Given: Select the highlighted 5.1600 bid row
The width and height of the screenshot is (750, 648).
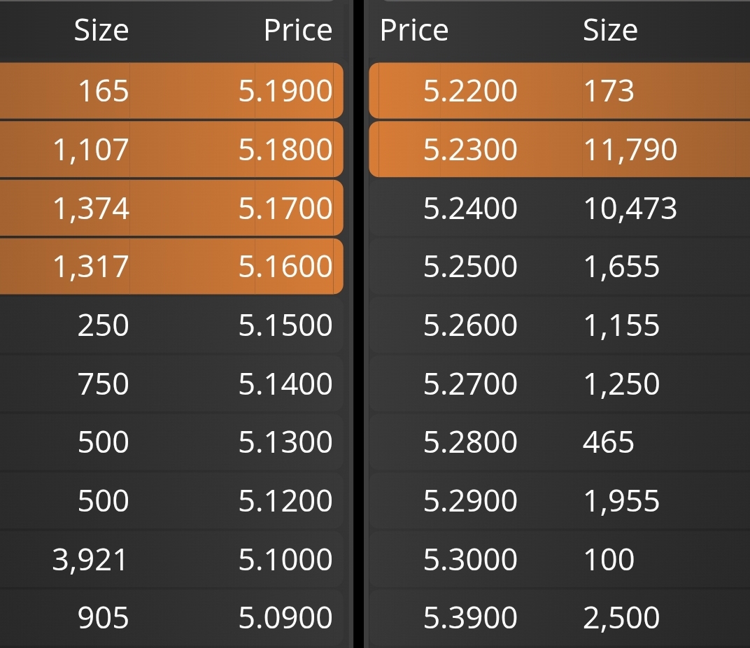Looking at the screenshot, I should (x=171, y=267).
